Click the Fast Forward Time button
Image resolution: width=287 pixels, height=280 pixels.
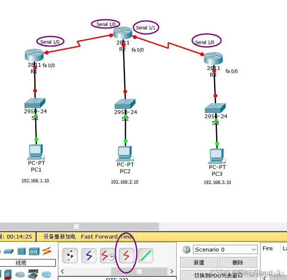107,236
